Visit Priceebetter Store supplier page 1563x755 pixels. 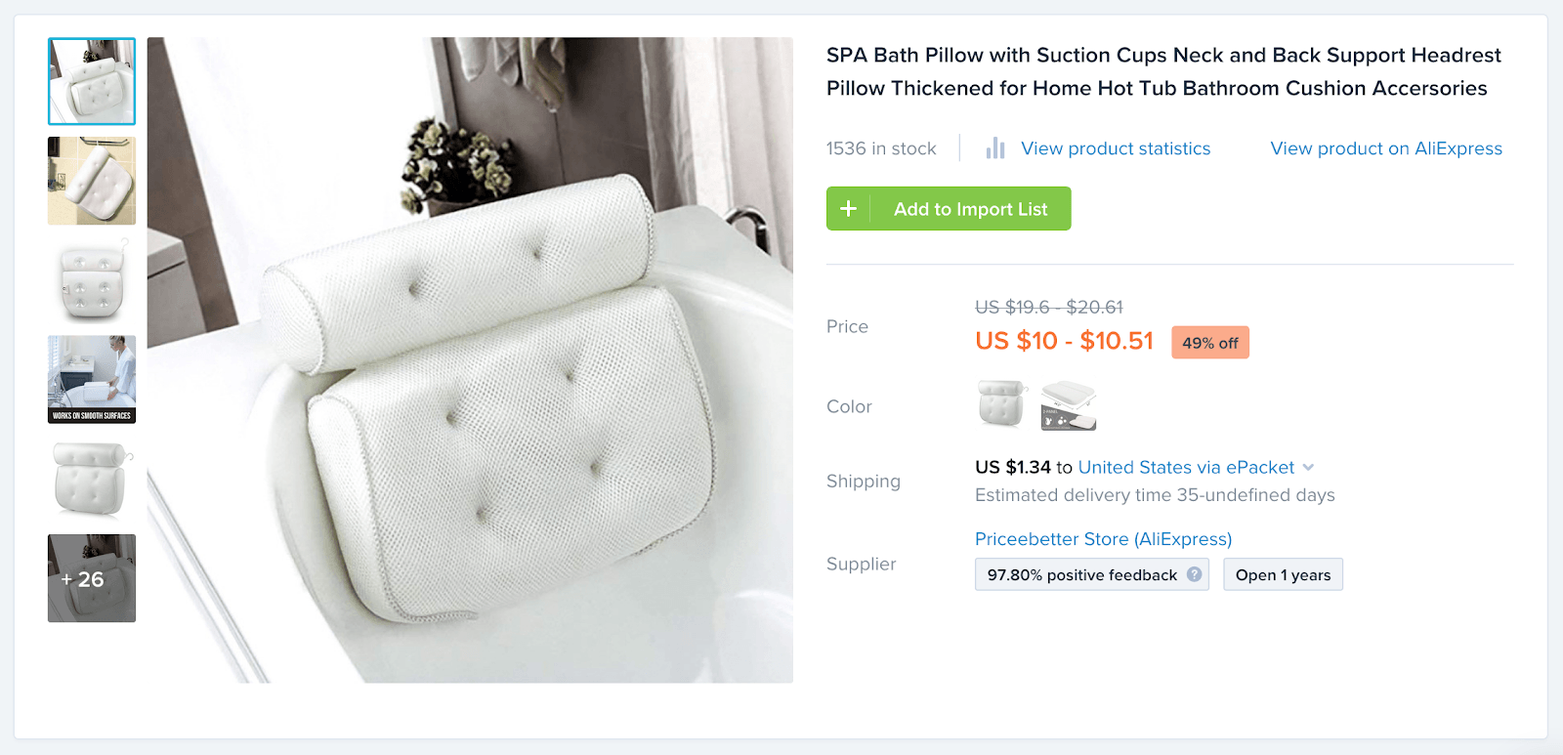click(x=1103, y=539)
